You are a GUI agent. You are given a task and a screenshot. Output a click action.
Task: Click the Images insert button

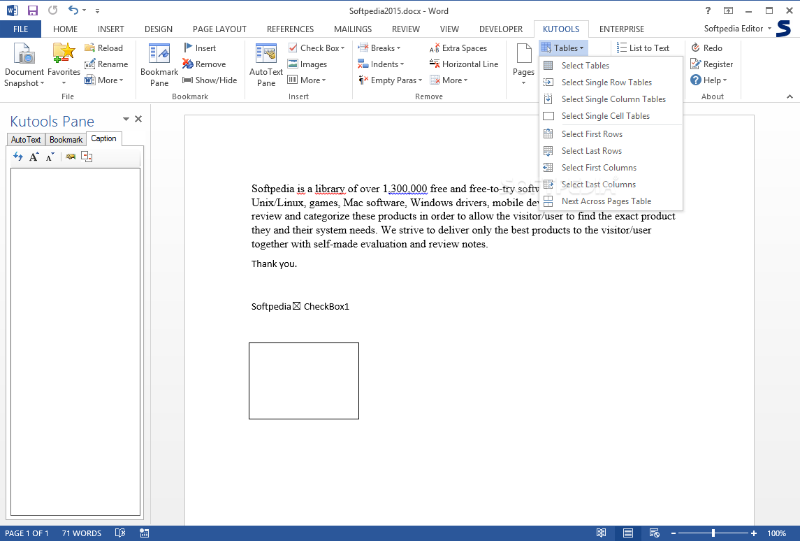(307, 64)
